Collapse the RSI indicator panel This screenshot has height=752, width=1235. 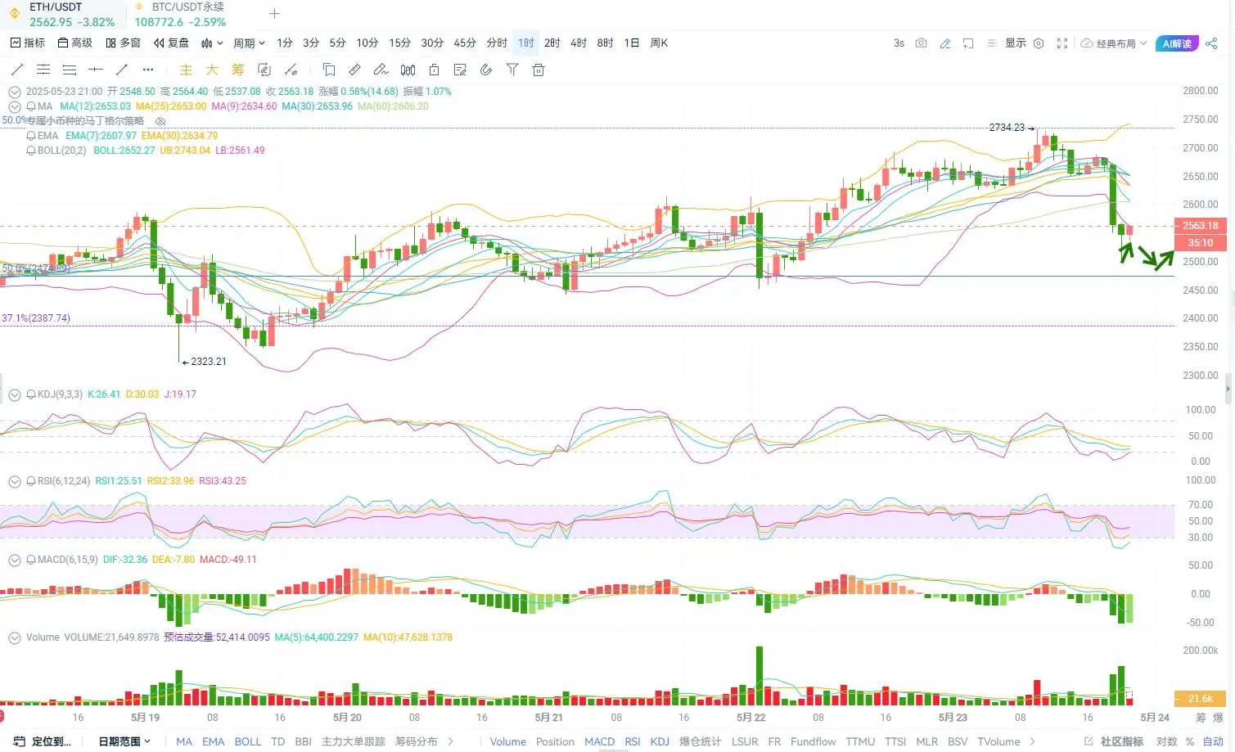click(x=14, y=481)
